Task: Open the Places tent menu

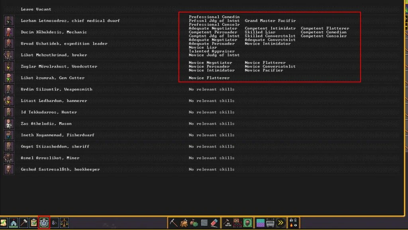Action: click(14, 223)
